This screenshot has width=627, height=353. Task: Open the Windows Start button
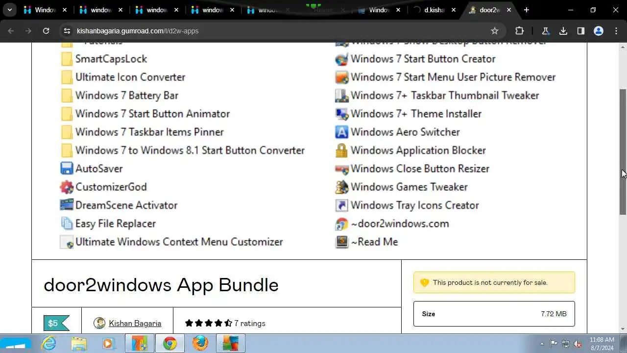(x=15, y=343)
